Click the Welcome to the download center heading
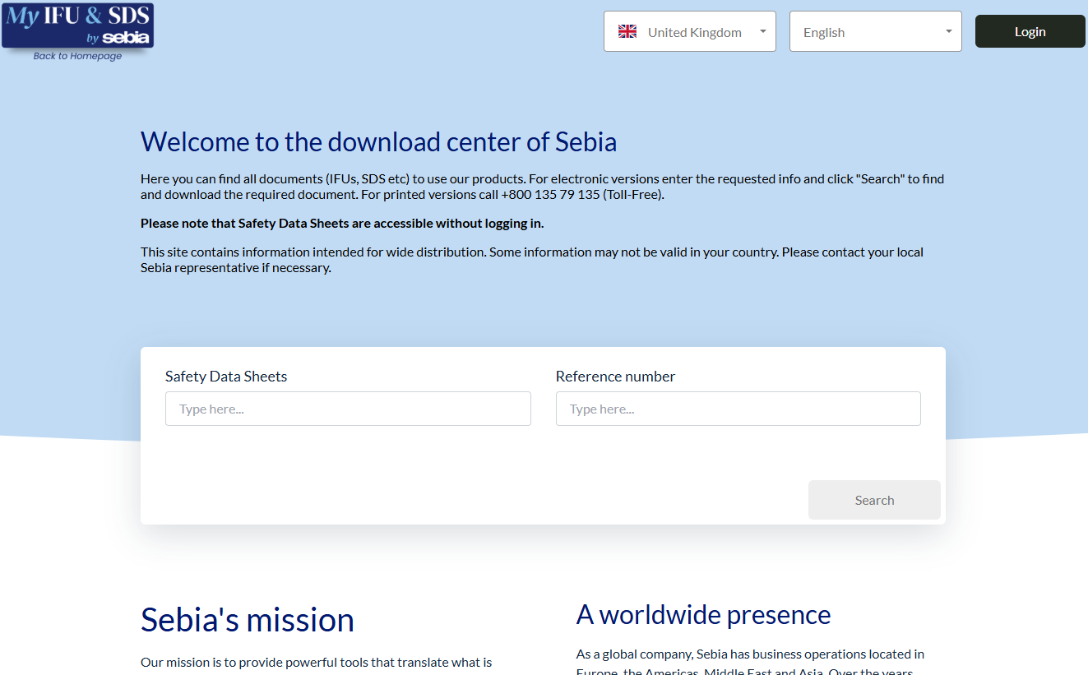Image resolution: width=1088 pixels, height=675 pixels. click(379, 141)
